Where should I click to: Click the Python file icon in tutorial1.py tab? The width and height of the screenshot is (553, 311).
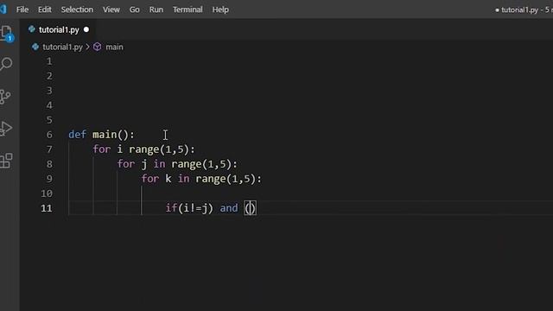pos(32,29)
